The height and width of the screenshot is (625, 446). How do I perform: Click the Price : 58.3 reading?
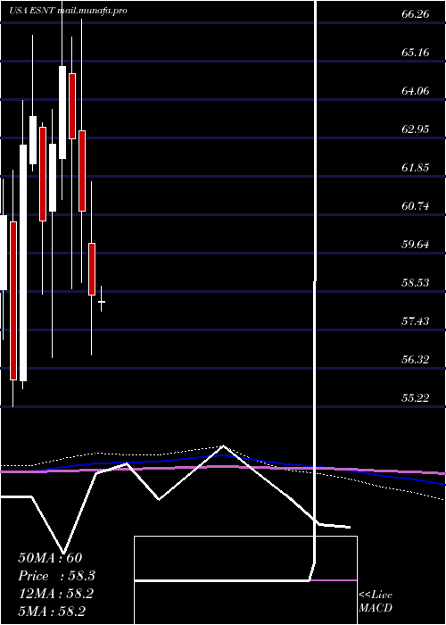pyautogui.click(x=56, y=576)
